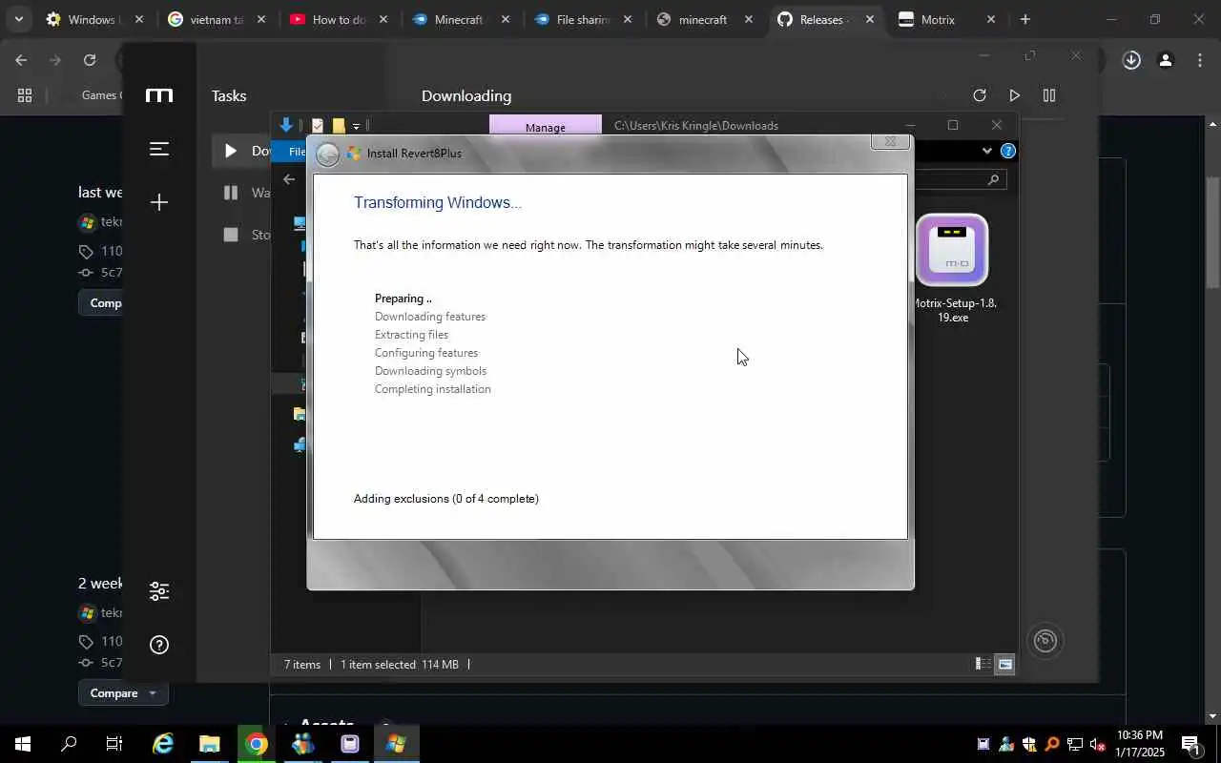Image resolution: width=1221 pixels, height=763 pixels.
Task: Open File Explorer from taskbar
Action: pos(210,744)
